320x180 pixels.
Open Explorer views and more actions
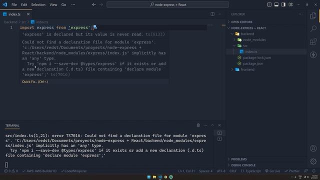pos(300,14)
